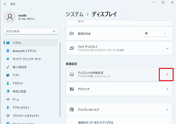The image size is (176, 124).
Task: Click the グラフィック card icon
Action: 72,89
